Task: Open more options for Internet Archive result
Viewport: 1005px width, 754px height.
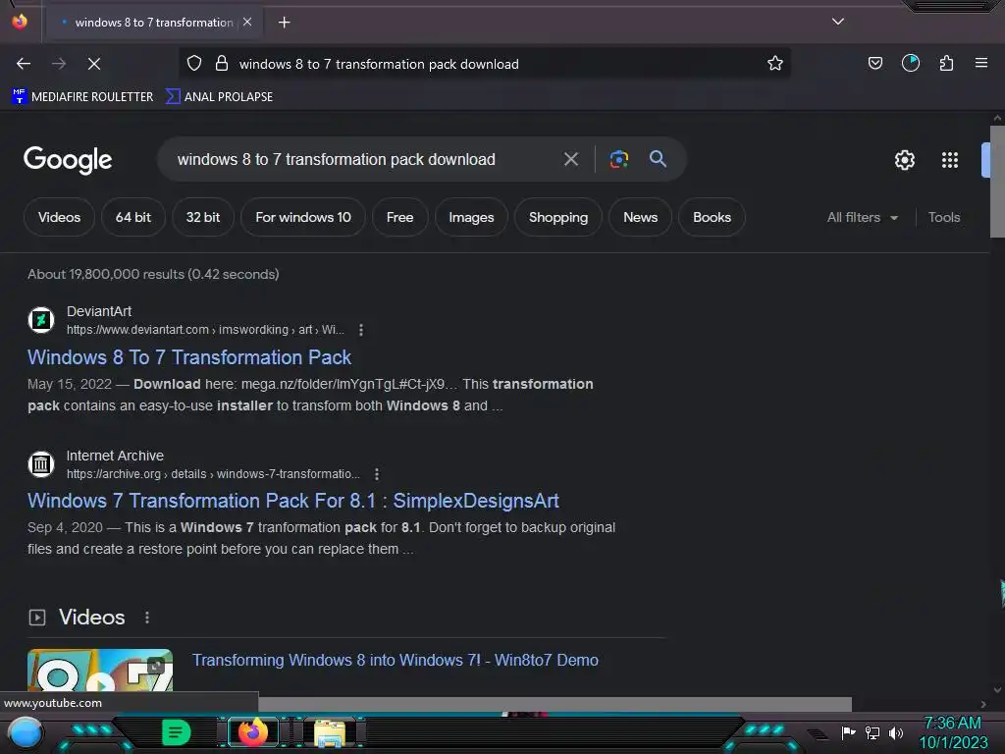Action: (x=377, y=474)
